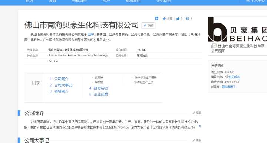Click the share arrow icon

click(x=188, y=19)
